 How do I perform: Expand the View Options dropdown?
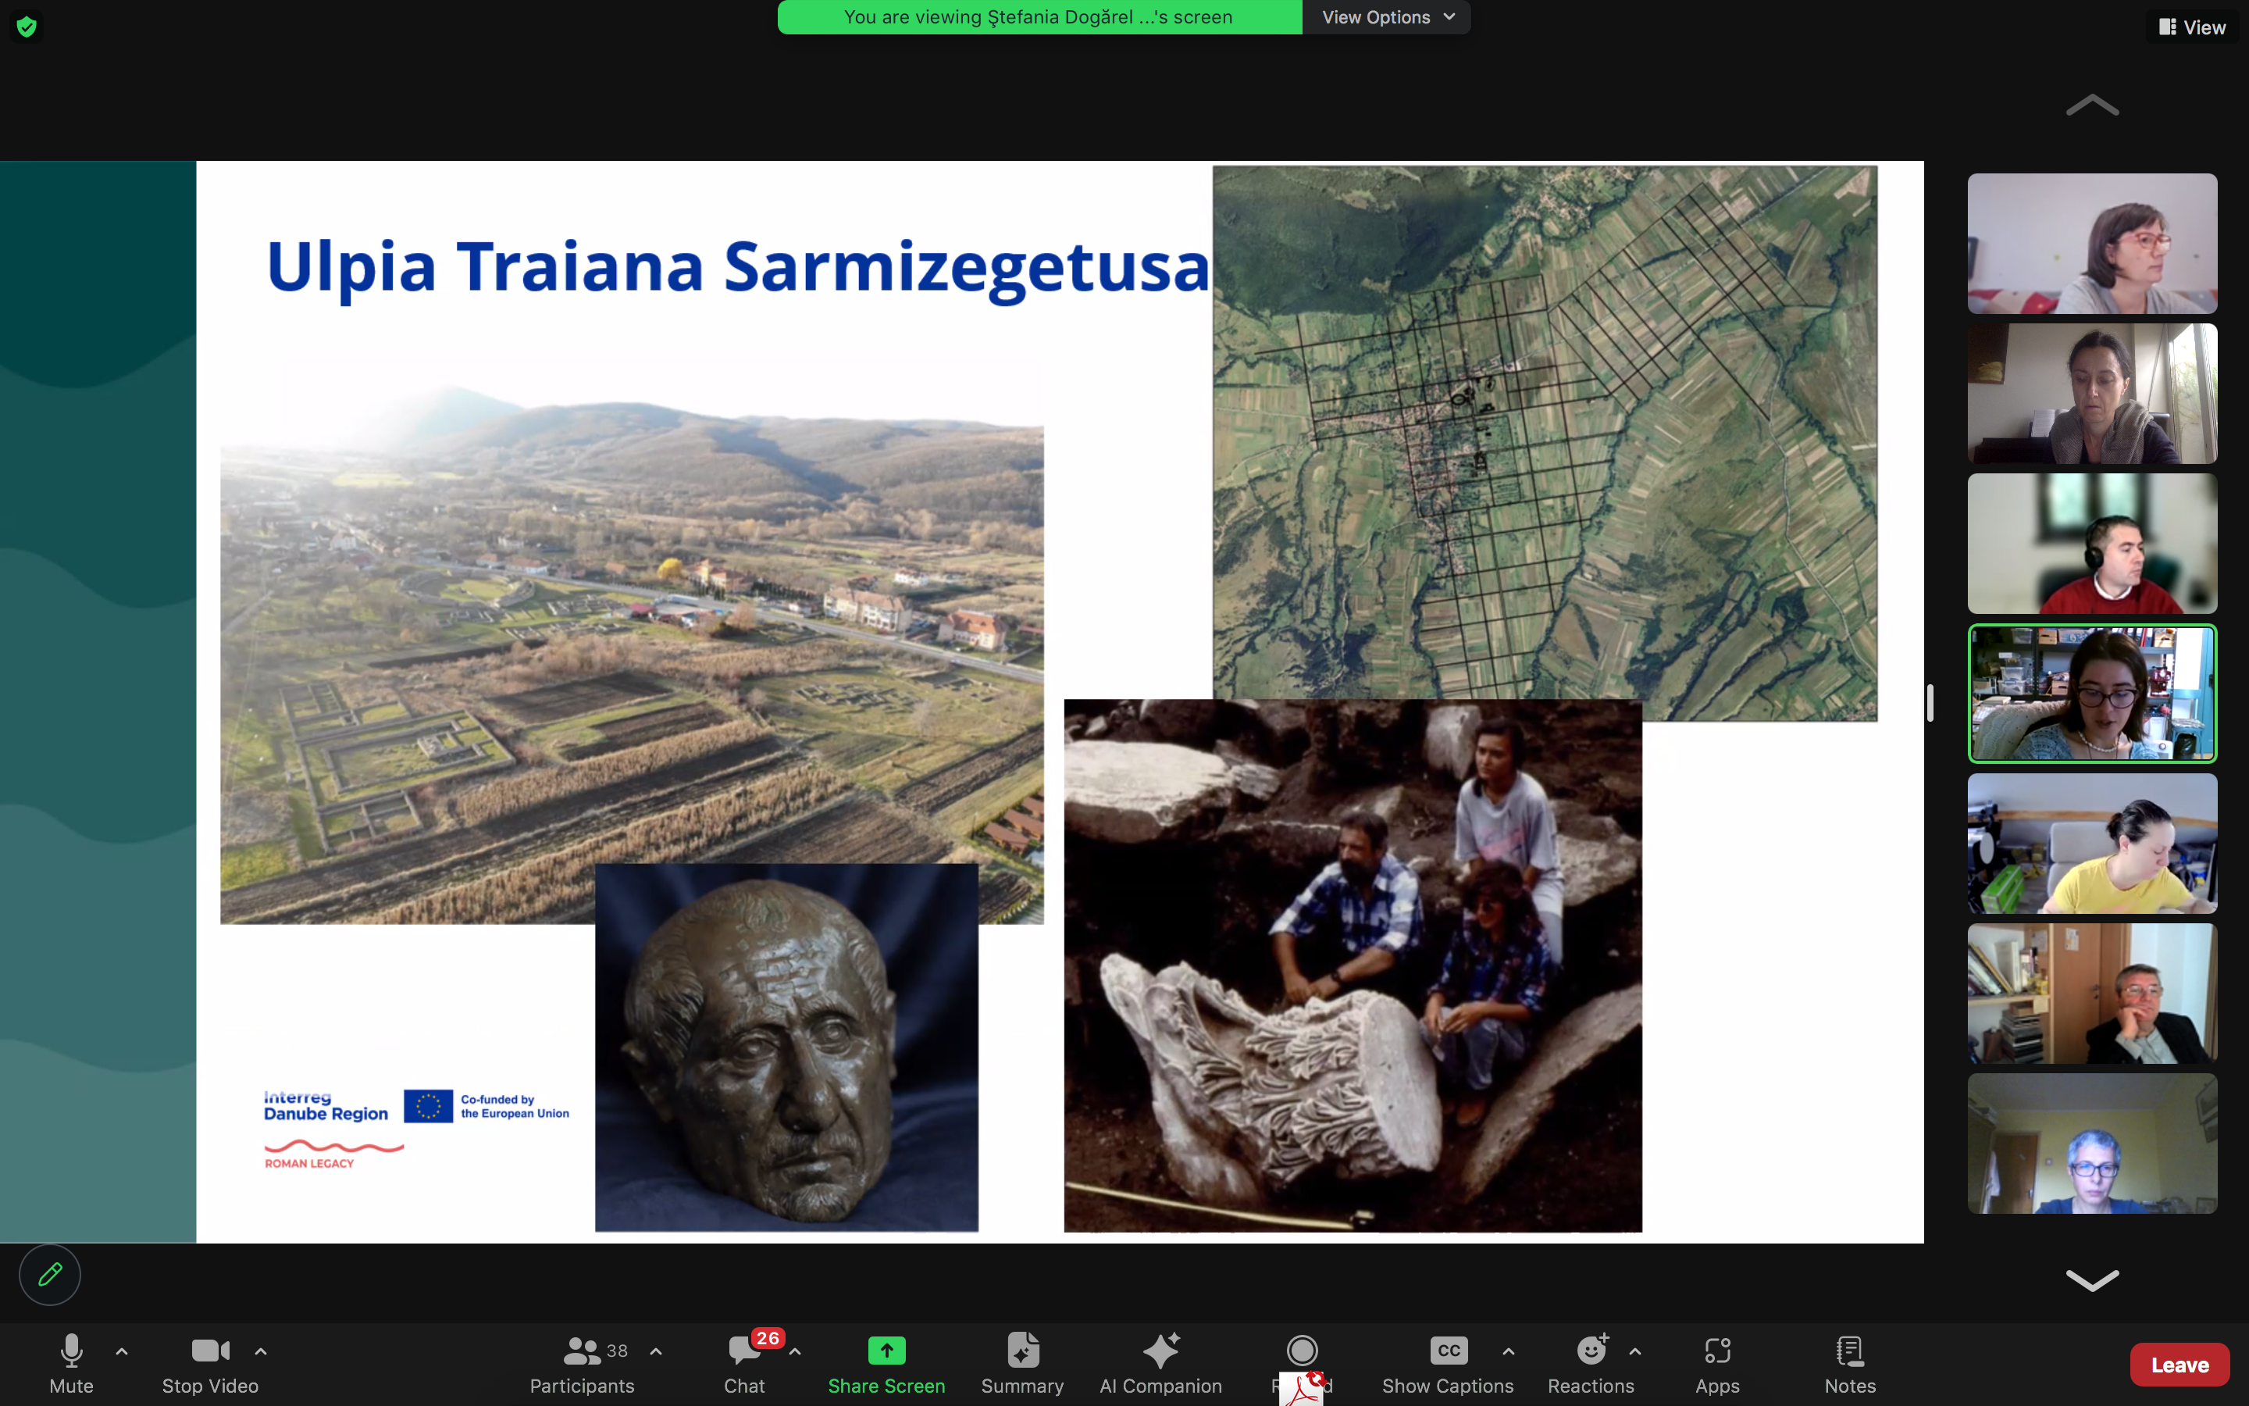pyautogui.click(x=1387, y=16)
